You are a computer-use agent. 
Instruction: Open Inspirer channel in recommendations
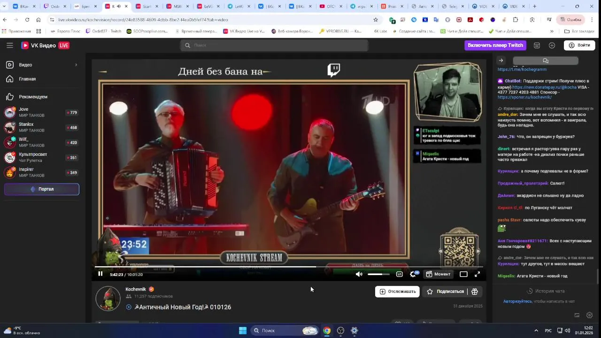click(41, 172)
